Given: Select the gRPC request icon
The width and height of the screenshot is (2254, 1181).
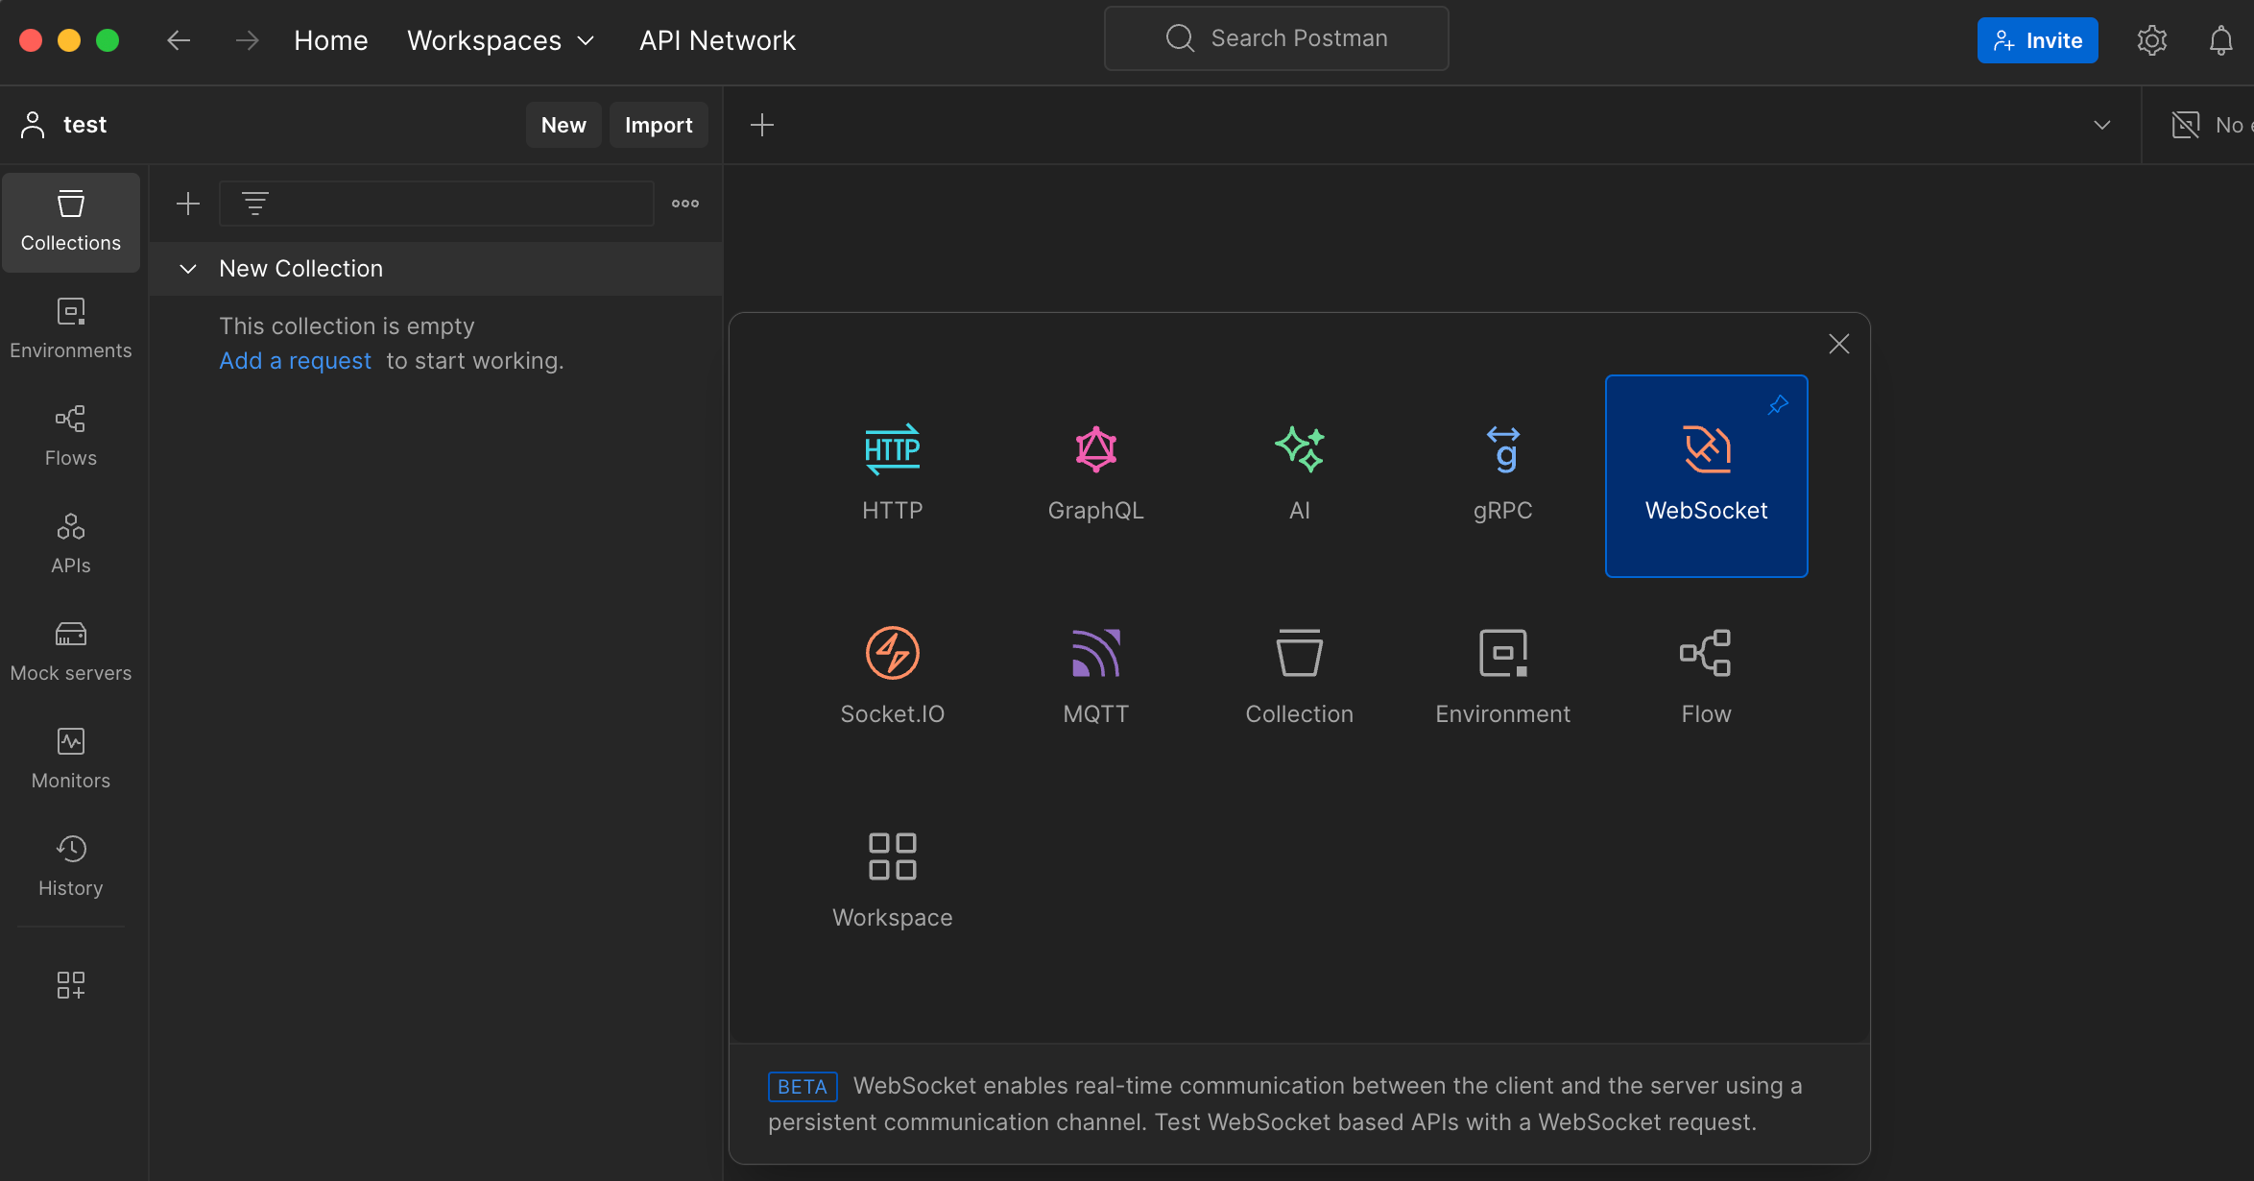Looking at the screenshot, I should click(1502, 450).
